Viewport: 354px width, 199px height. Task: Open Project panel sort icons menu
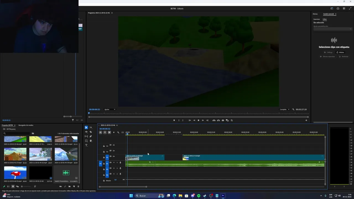point(35,186)
